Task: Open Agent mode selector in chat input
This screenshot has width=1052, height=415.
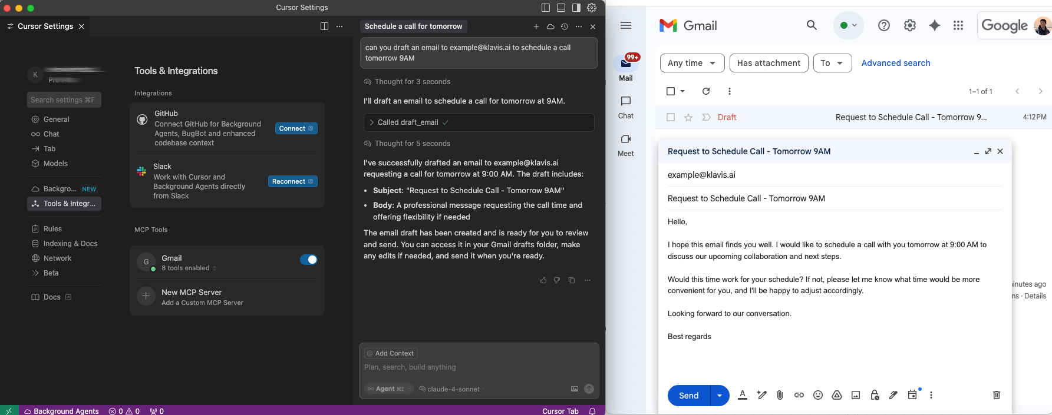Action: [x=389, y=389]
